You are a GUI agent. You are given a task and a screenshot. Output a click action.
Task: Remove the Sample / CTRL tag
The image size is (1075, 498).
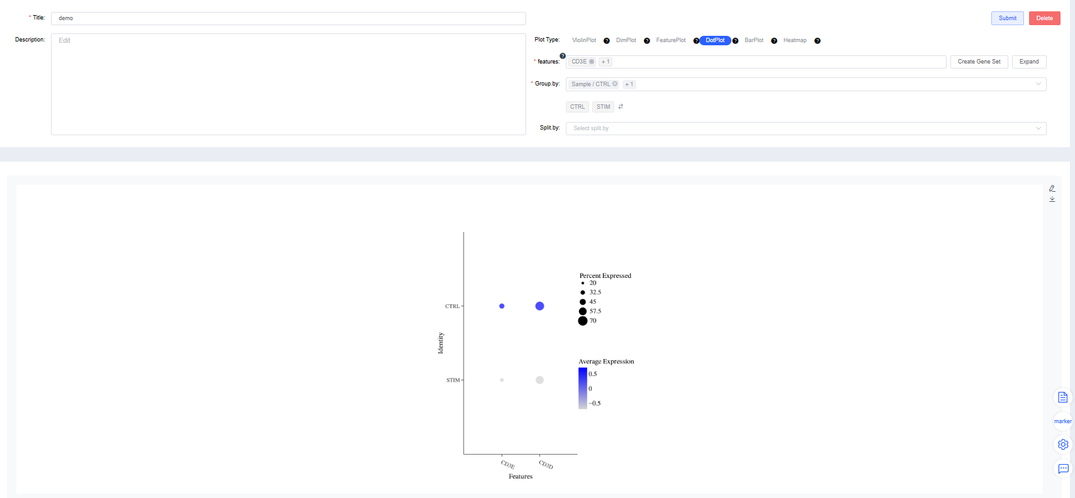click(615, 84)
